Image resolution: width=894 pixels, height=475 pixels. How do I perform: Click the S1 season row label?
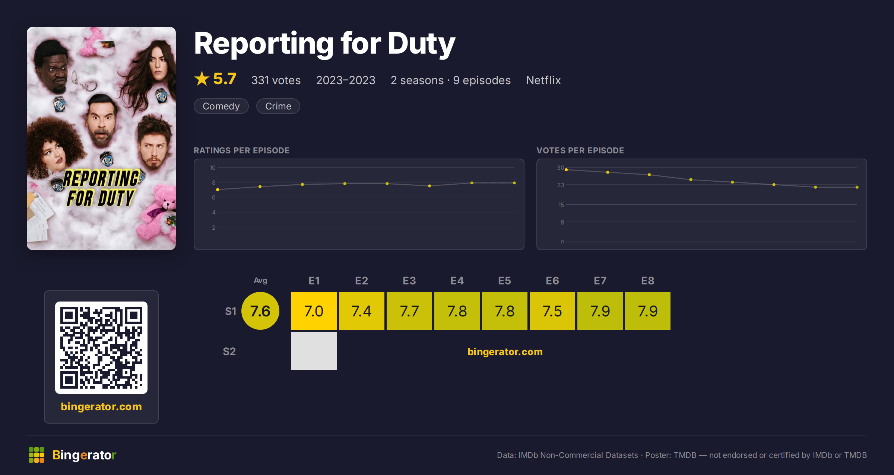pyautogui.click(x=231, y=311)
